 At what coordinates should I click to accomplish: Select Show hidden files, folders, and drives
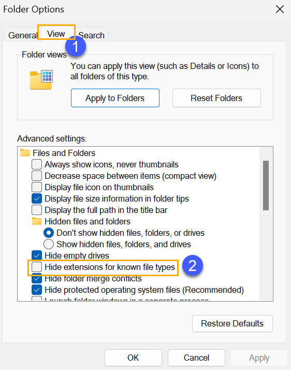point(49,244)
